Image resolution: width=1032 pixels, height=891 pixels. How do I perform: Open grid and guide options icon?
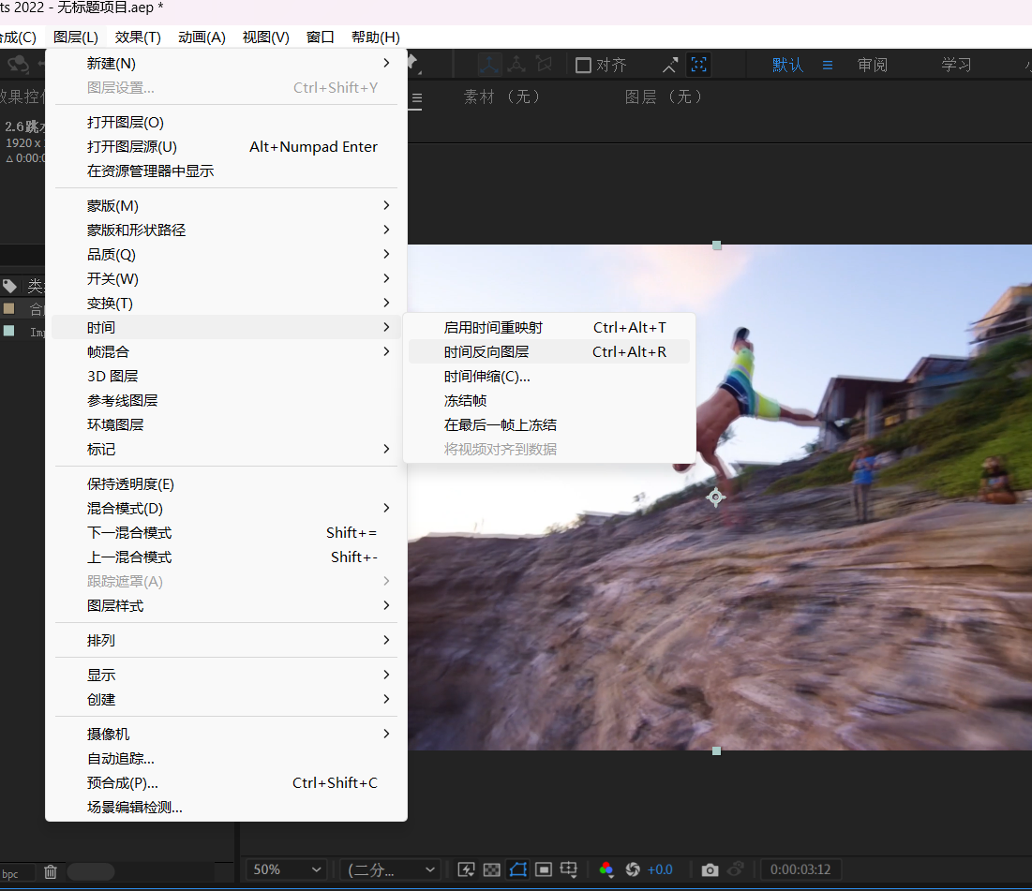click(569, 869)
